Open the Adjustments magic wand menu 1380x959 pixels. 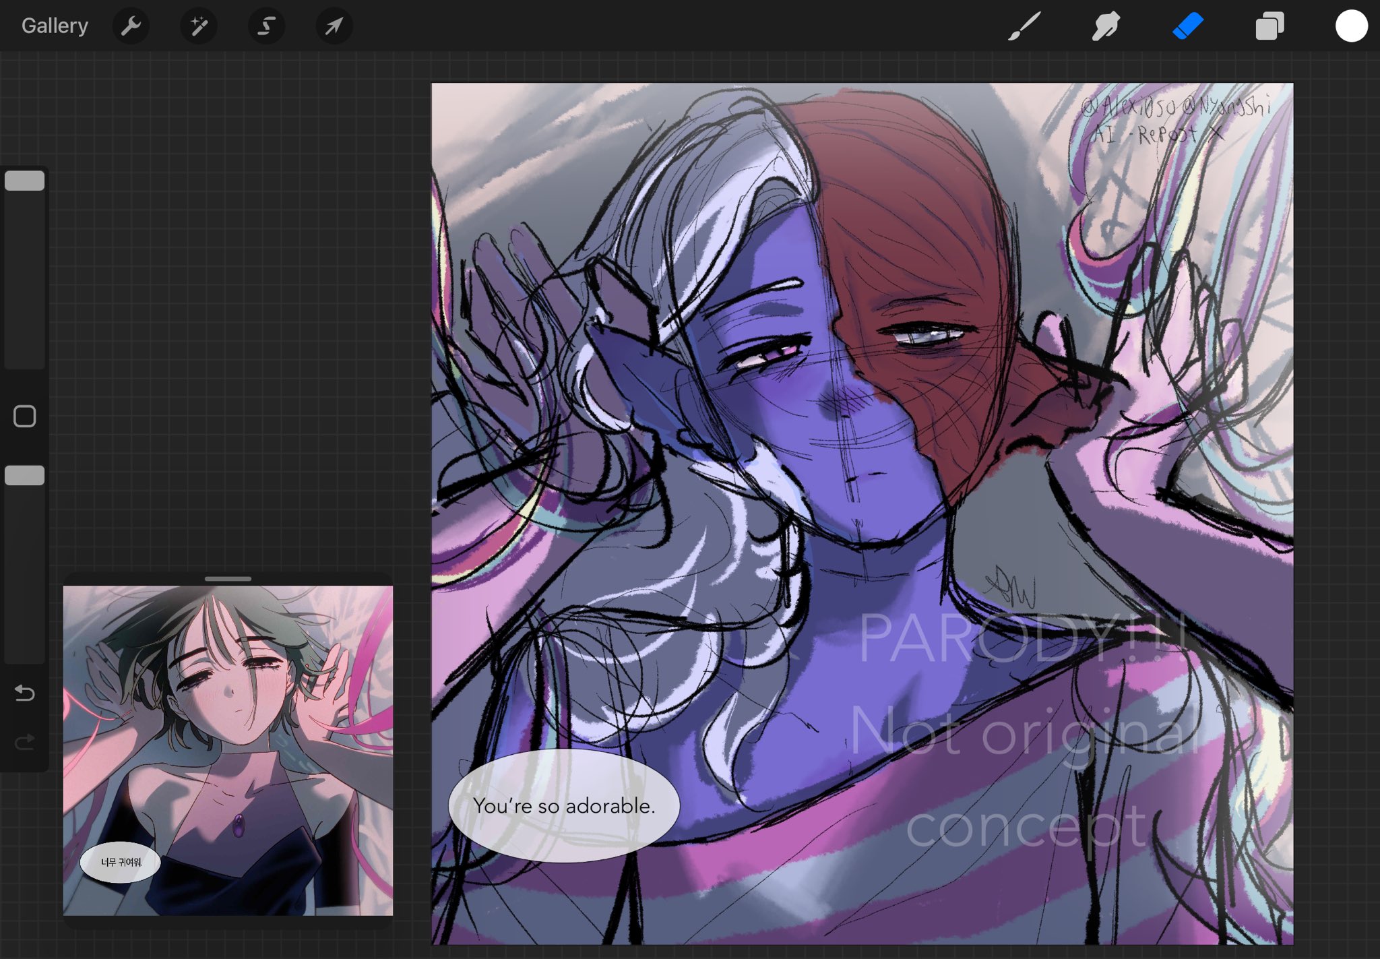tap(199, 26)
